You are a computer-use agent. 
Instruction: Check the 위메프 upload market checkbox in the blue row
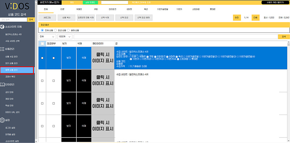coord(138,56)
